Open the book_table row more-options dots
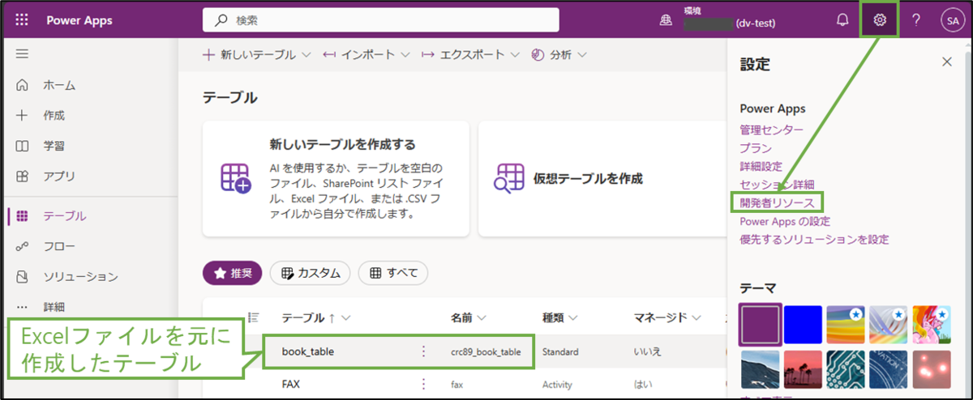The width and height of the screenshot is (973, 400). pyautogui.click(x=422, y=351)
